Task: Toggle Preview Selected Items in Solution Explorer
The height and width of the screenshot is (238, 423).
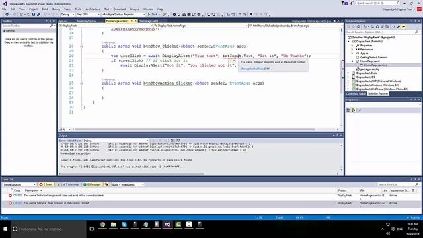Action: (404, 27)
